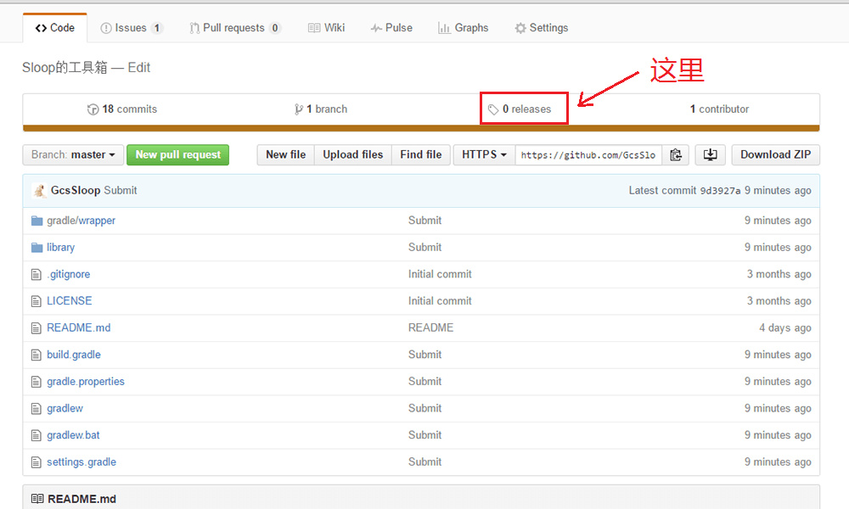Image resolution: width=849 pixels, height=509 pixels.
Task: Click the GcsSloop avatar image
Action: tap(39, 190)
